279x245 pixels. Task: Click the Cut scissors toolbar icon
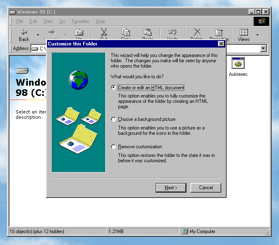pyautogui.click(x=104, y=32)
